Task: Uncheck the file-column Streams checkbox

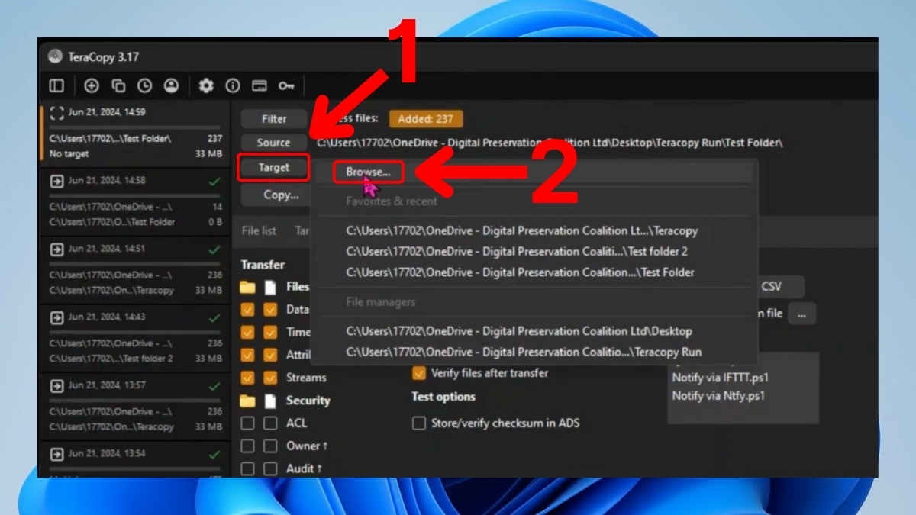Action: tap(270, 378)
